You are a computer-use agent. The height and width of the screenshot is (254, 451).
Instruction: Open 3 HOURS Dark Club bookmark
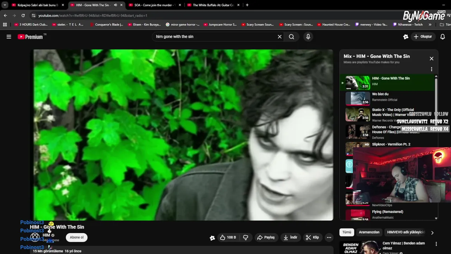[31, 25]
